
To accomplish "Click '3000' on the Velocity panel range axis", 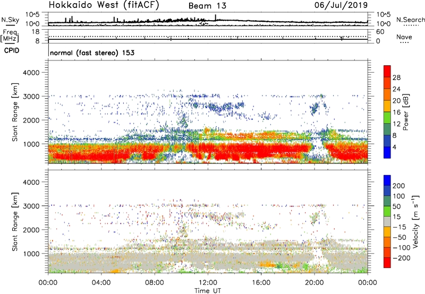I will pos(31,206).
